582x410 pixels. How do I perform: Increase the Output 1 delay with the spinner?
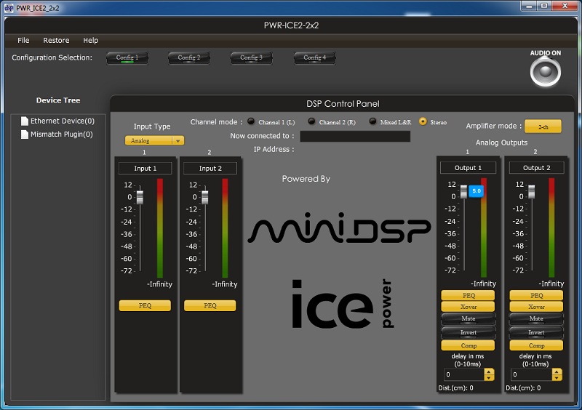click(488, 371)
